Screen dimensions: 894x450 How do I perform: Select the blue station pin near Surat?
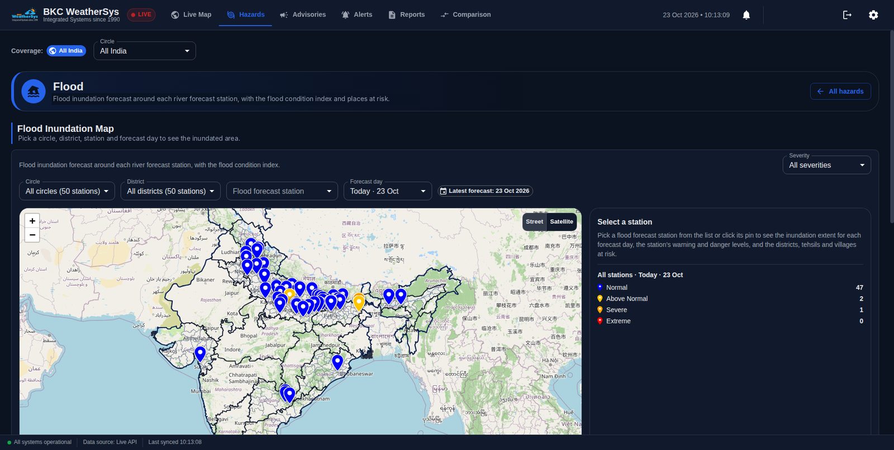(x=200, y=354)
